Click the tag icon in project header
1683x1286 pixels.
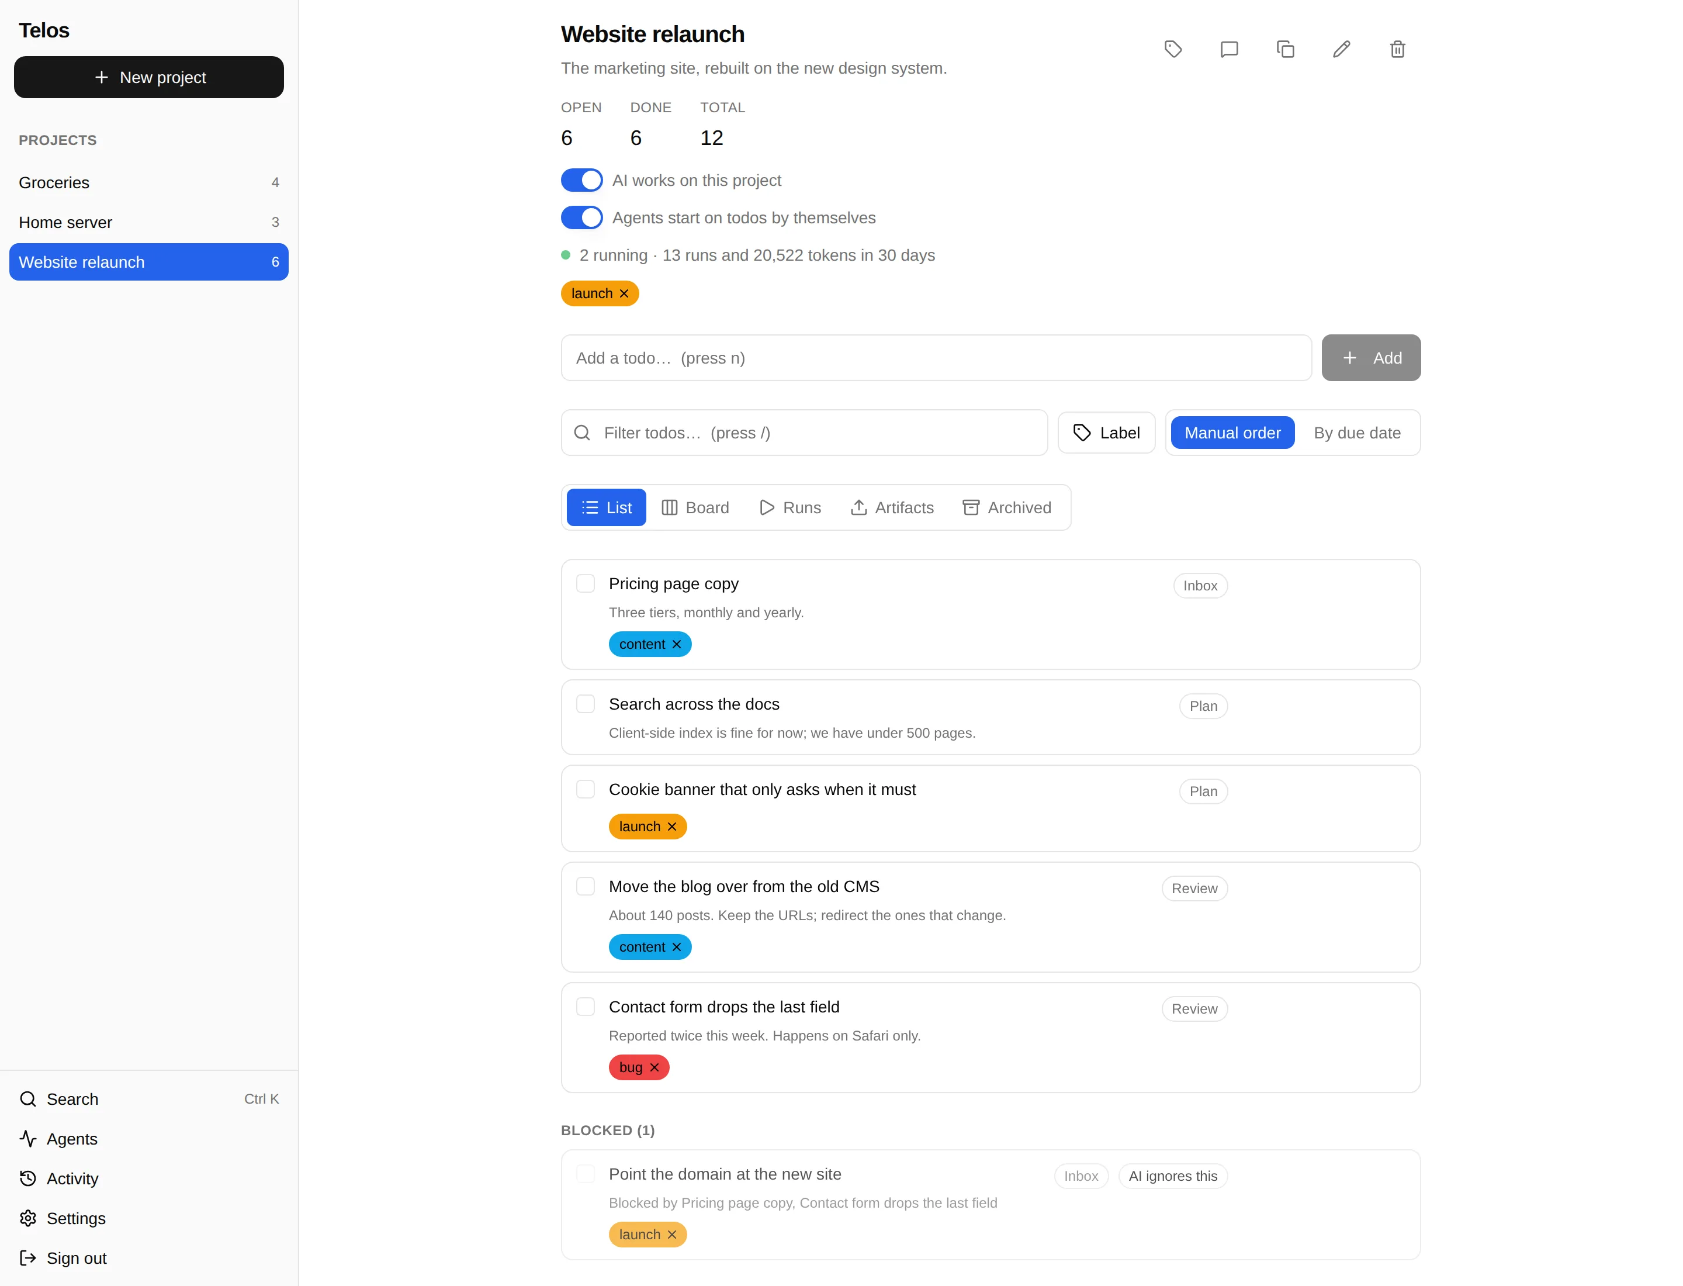pyautogui.click(x=1172, y=49)
